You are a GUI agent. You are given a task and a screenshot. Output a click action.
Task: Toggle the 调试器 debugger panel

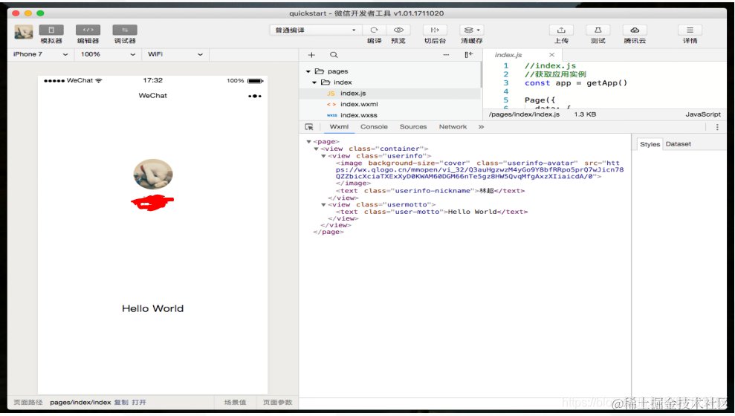coord(125,30)
